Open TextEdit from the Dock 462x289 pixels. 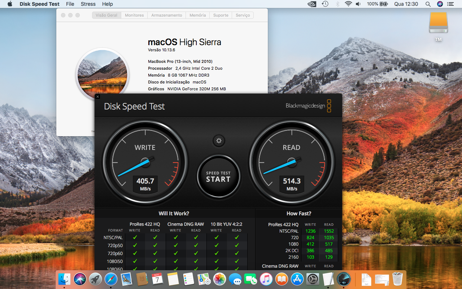(328, 279)
